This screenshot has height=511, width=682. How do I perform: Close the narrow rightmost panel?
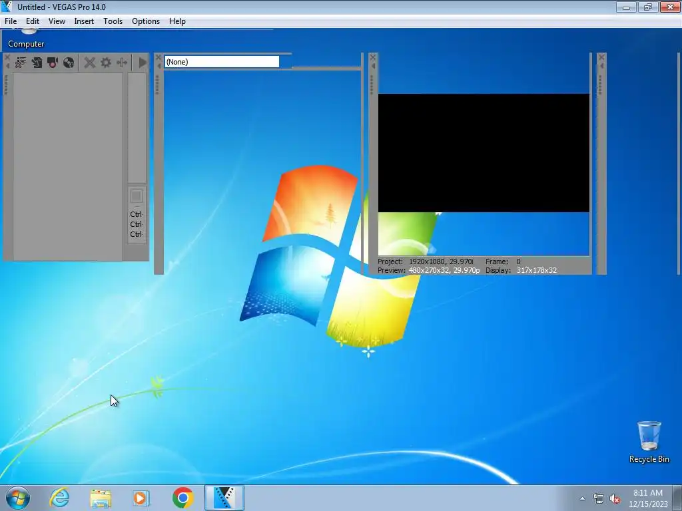[601, 57]
